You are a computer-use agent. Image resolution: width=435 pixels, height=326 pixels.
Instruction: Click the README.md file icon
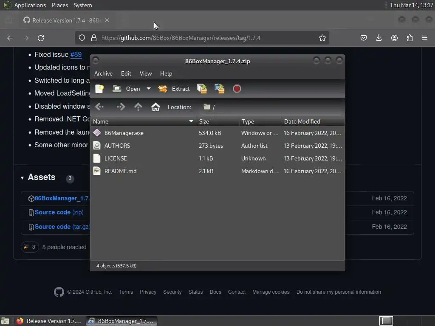[x=97, y=171]
